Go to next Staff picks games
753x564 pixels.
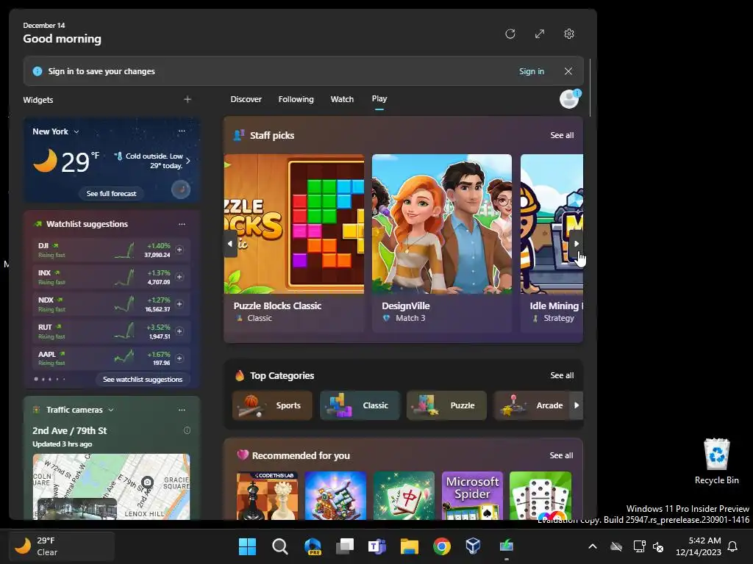click(x=577, y=244)
